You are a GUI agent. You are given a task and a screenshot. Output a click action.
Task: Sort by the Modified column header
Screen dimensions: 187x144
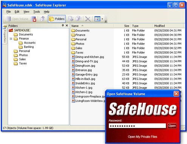(168, 26)
